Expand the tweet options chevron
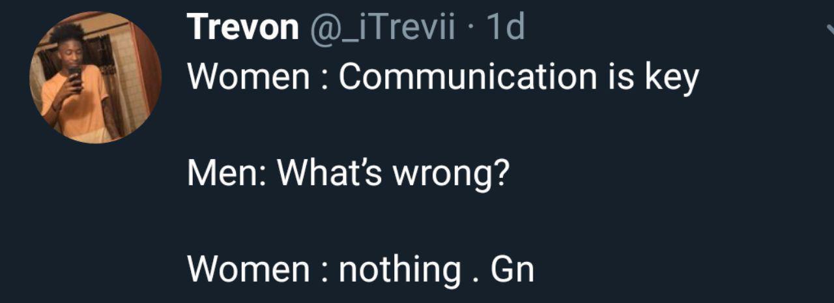 tap(829, 29)
